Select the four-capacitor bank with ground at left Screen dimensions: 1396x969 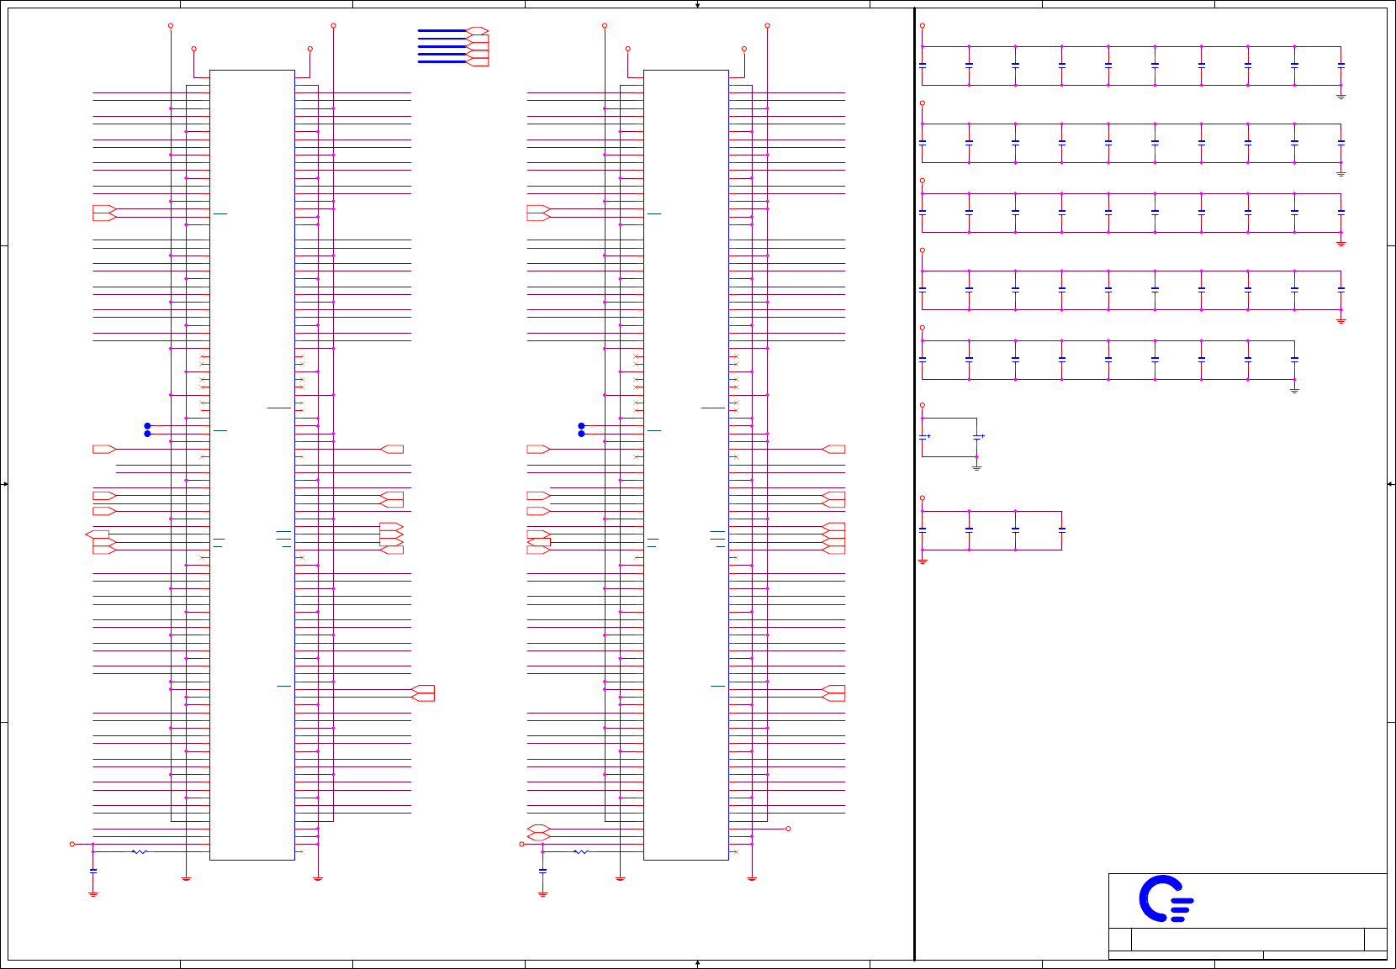point(992,530)
